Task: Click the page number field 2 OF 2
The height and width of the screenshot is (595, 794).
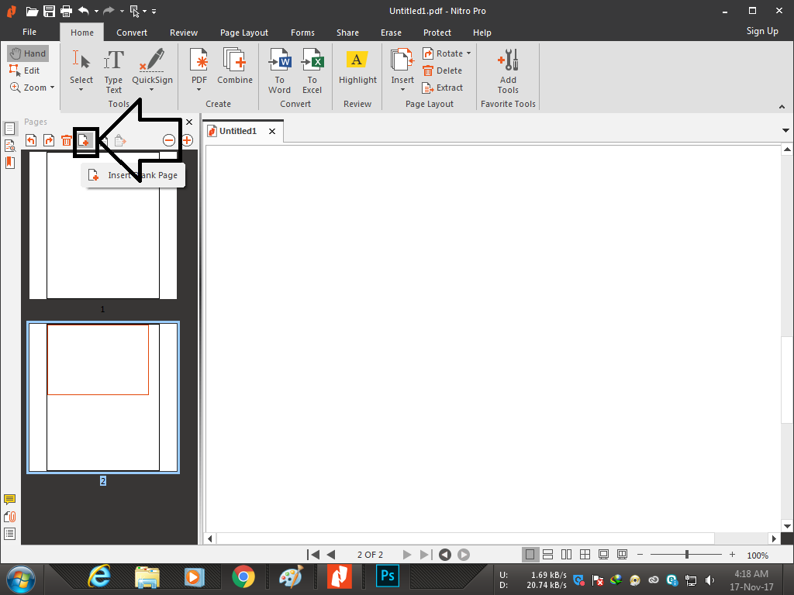Action: pos(370,555)
